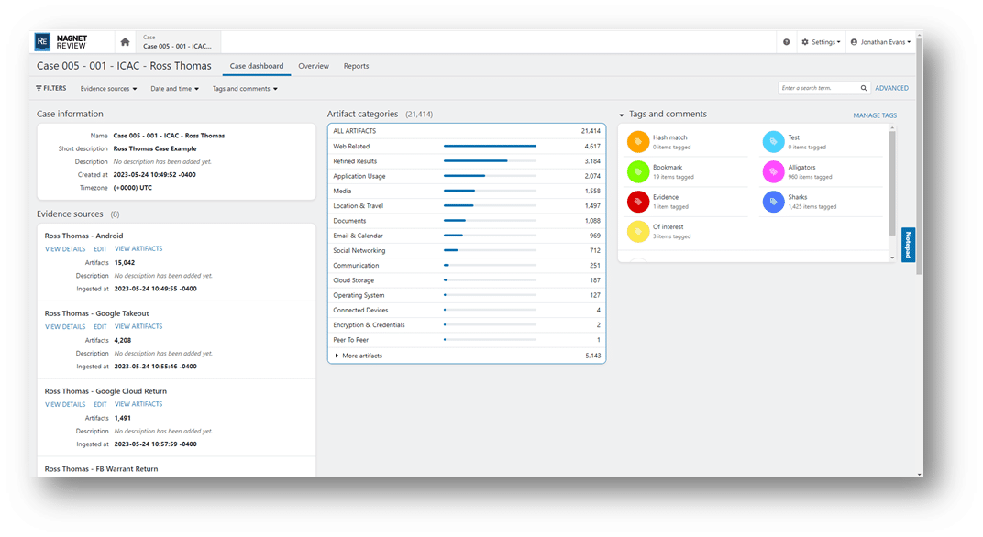The width and height of the screenshot is (983, 537).
Task: Select the orange Hash match tag icon
Action: pyautogui.click(x=637, y=142)
